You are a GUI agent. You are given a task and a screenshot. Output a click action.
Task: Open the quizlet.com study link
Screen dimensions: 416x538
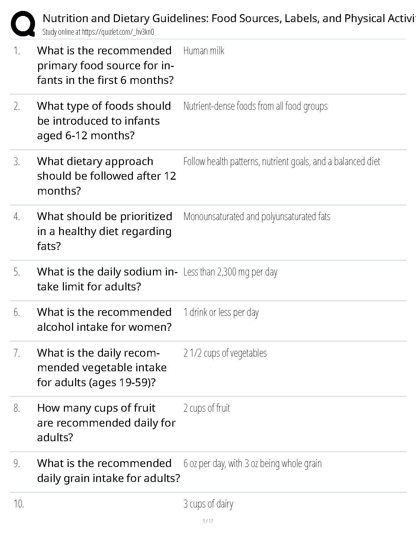[x=98, y=32]
